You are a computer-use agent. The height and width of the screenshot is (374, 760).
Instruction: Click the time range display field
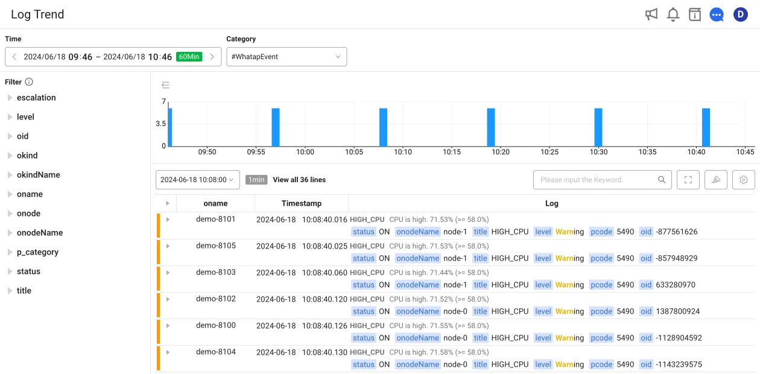[113, 57]
